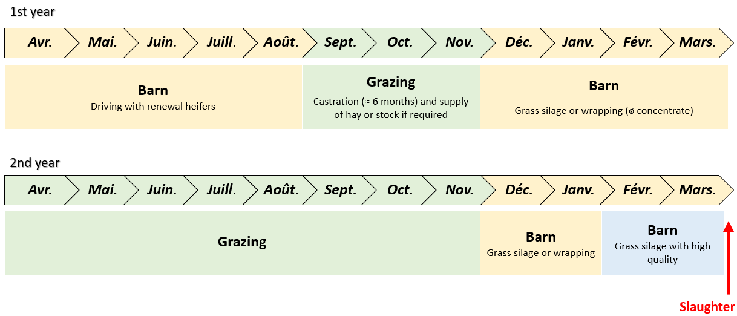Click the second year Mars. chevron
The height and width of the screenshot is (316, 737).
tap(697, 190)
